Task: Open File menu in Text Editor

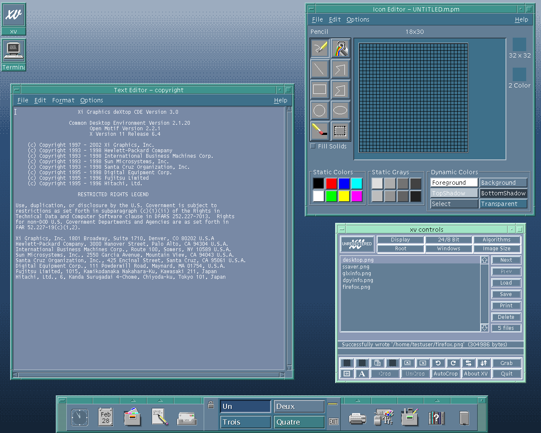Action: 23,100
